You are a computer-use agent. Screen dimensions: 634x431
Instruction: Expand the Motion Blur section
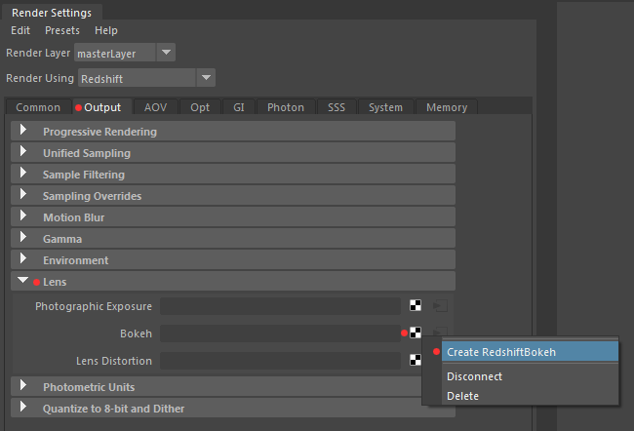(233, 217)
